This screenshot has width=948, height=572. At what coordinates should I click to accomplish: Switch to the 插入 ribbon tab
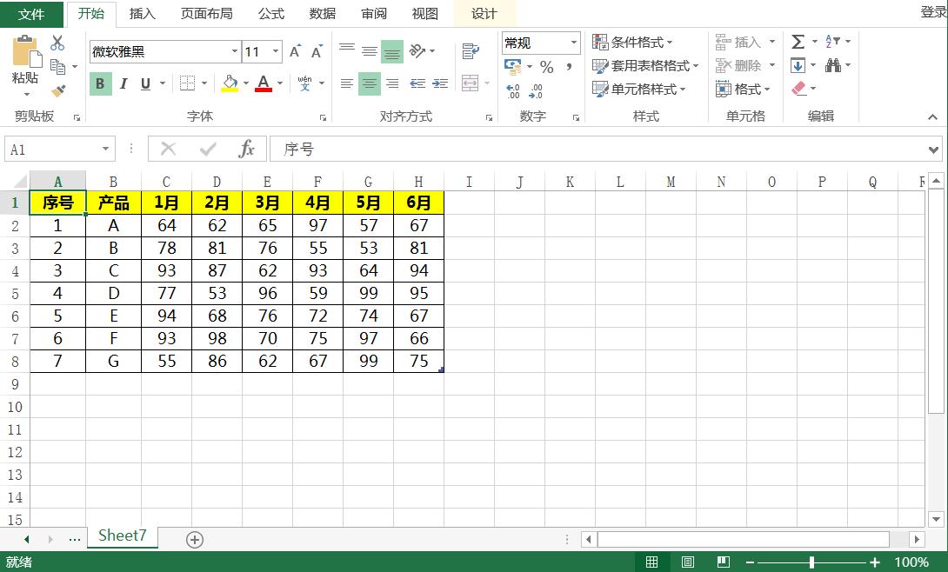[142, 14]
